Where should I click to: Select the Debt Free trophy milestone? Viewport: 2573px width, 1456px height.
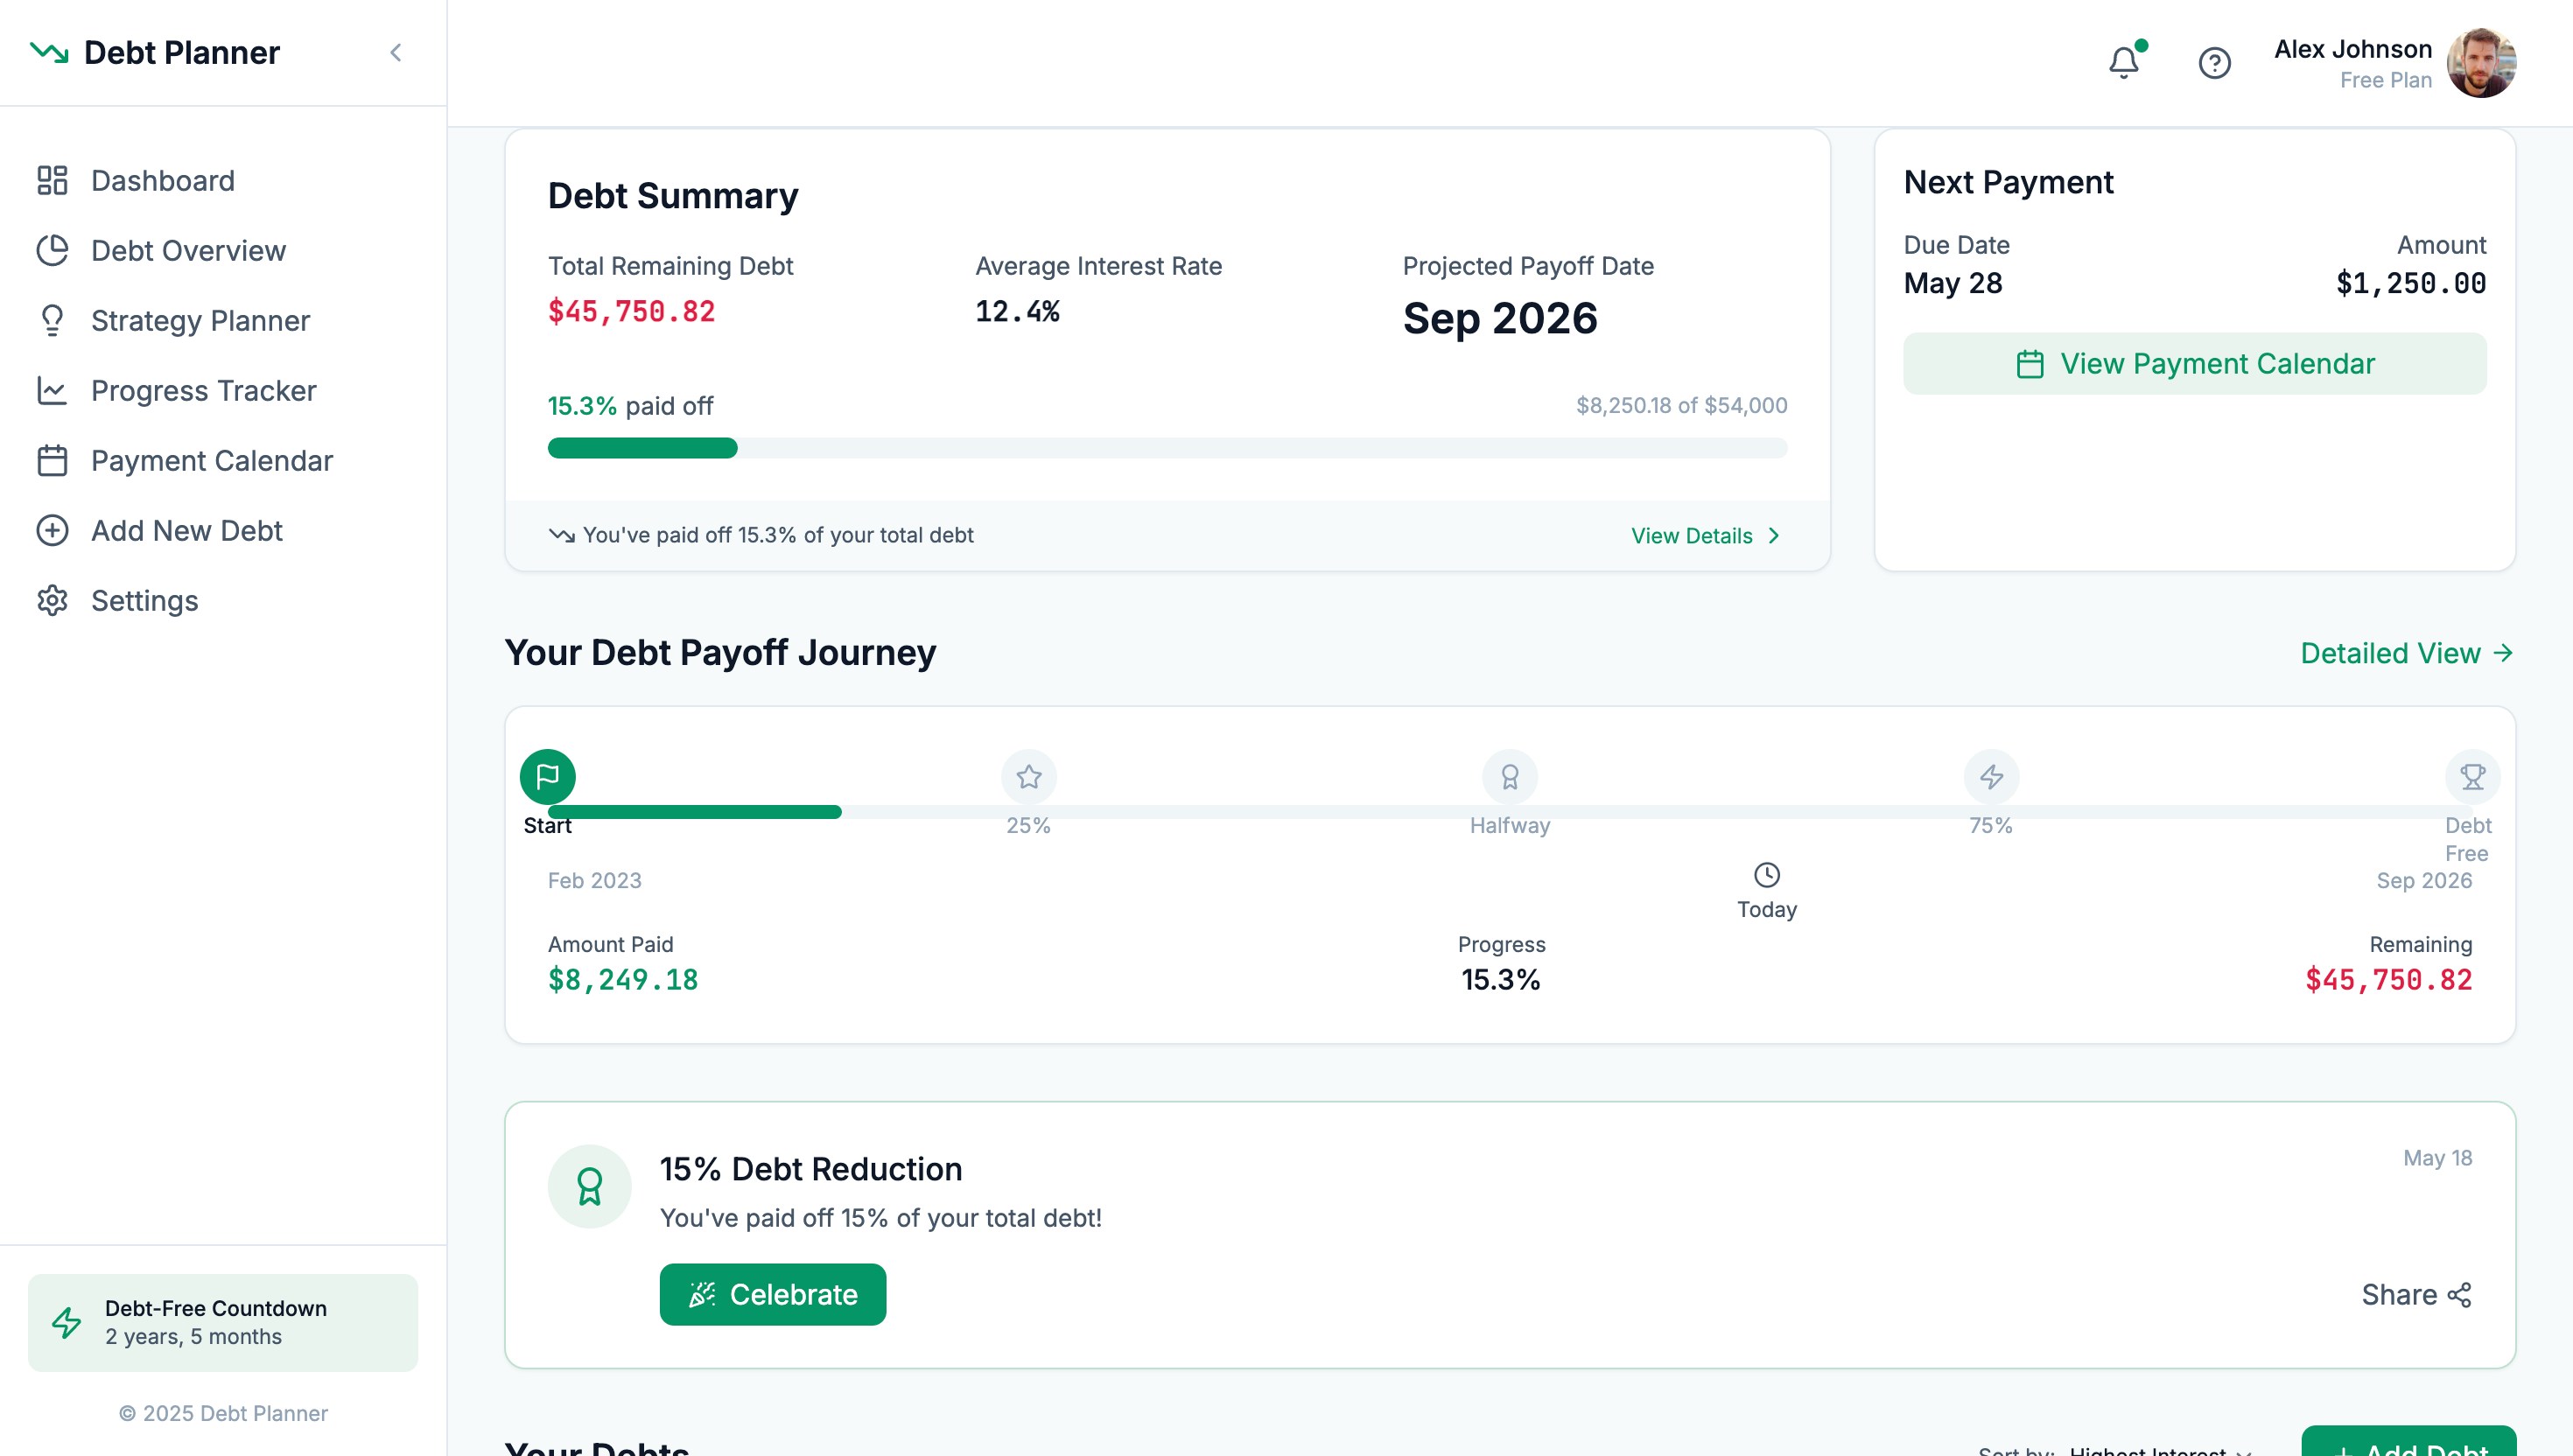tap(2472, 776)
